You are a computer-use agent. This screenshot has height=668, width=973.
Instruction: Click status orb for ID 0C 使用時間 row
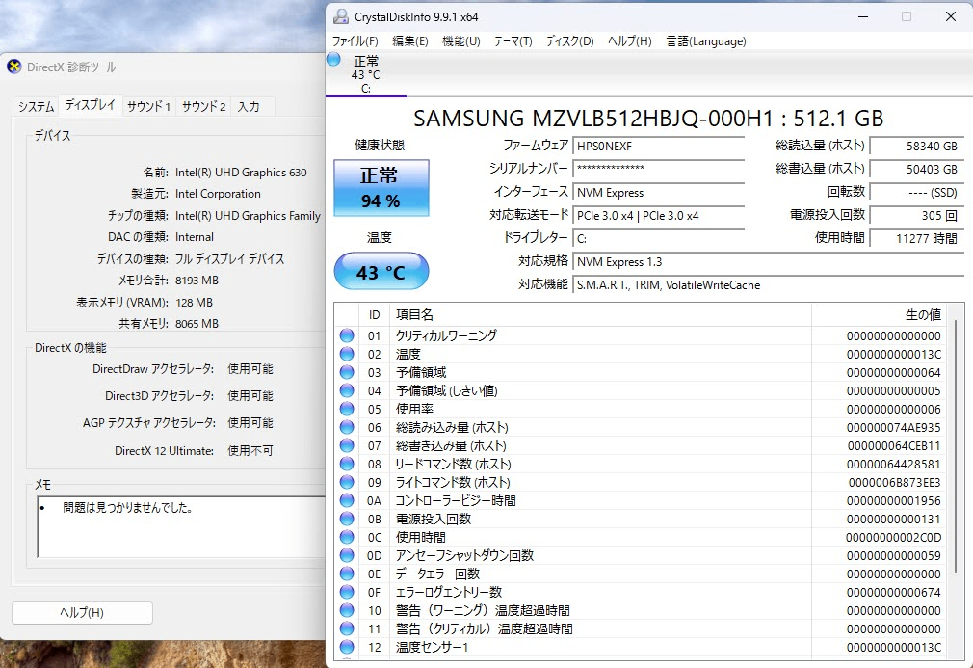pyautogui.click(x=347, y=537)
